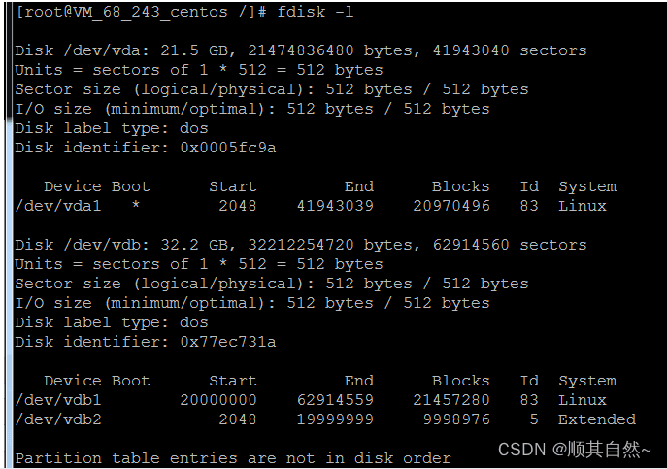Click the /dev/vda1 partition entry

[x=58, y=206]
